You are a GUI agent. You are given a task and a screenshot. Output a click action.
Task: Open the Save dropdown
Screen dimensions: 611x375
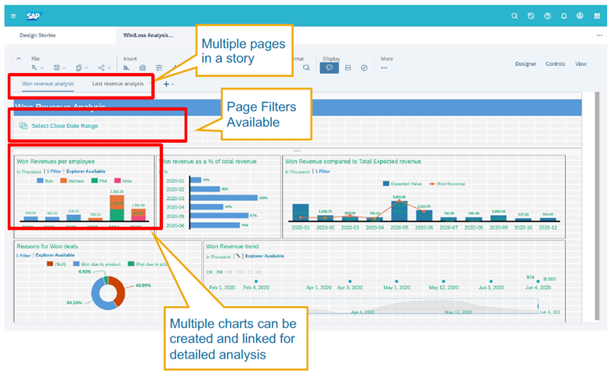pyautogui.click(x=60, y=68)
